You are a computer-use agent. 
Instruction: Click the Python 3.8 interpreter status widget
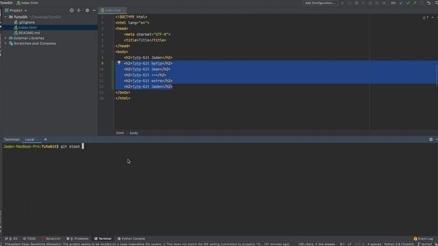[x=399, y=244]
